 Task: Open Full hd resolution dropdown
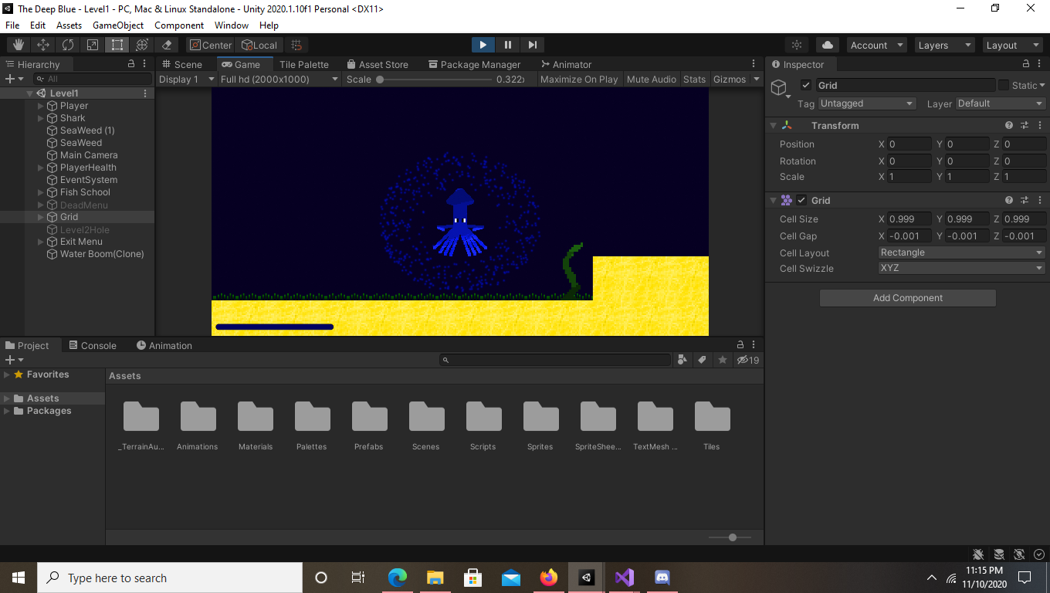(x=279, y=79)
